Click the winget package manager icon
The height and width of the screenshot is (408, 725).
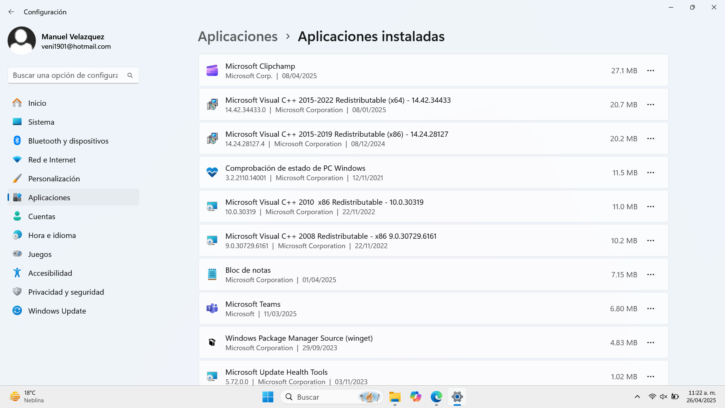click(212, 343)
